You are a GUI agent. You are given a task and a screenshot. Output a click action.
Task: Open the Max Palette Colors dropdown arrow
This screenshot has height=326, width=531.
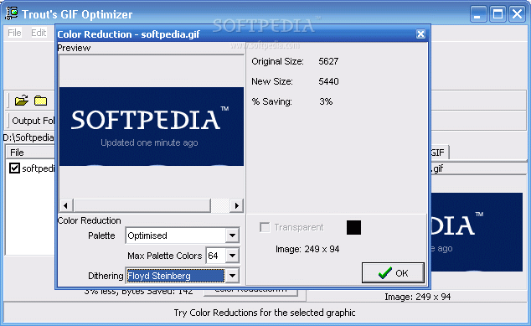pos(232,256)
